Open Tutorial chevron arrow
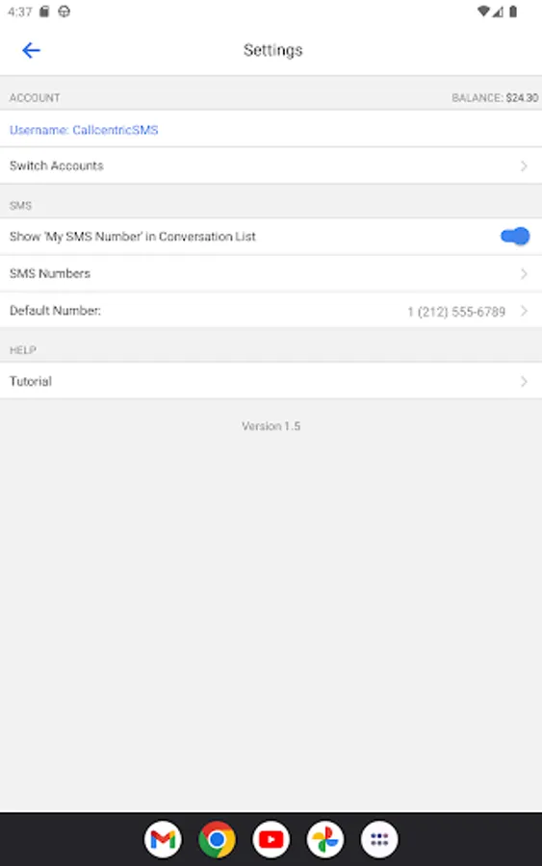 (524, 381)
